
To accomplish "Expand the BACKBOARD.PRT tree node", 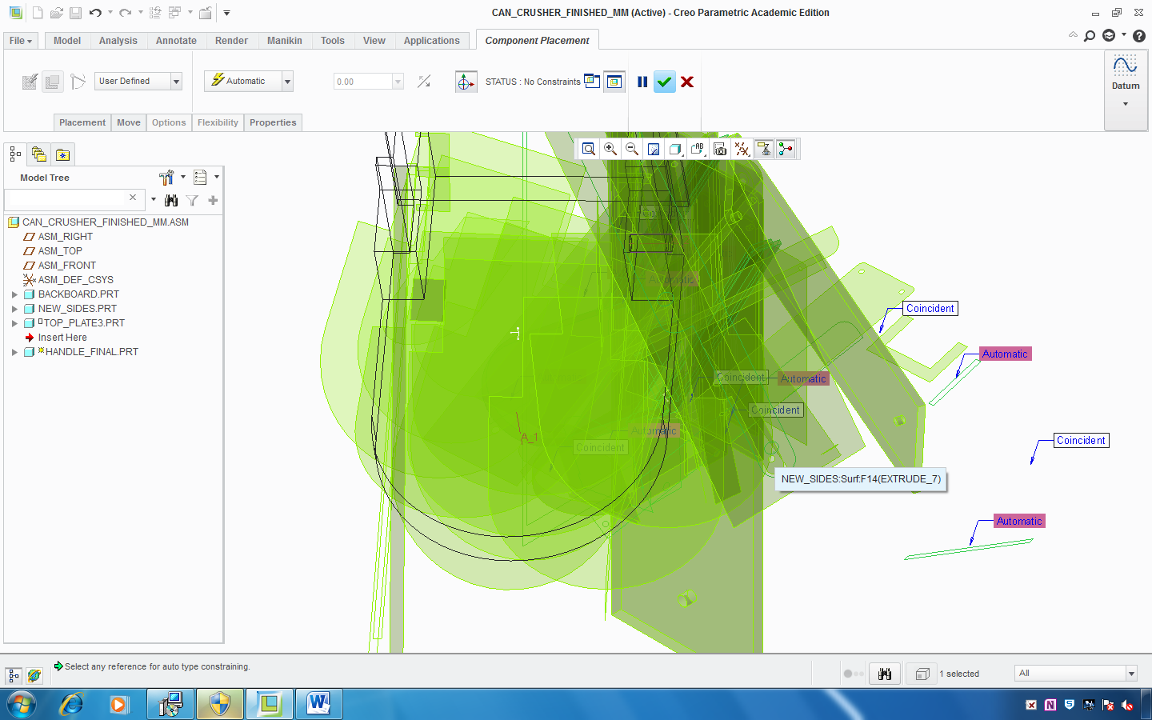I will (14, 294).
